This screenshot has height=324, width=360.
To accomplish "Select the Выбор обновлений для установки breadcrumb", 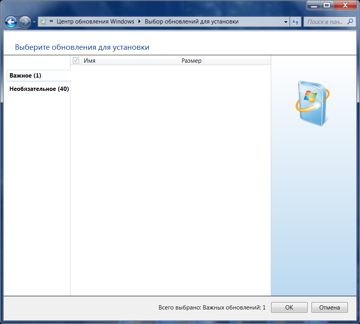I will pyautogui.click(x=191, y=22).
